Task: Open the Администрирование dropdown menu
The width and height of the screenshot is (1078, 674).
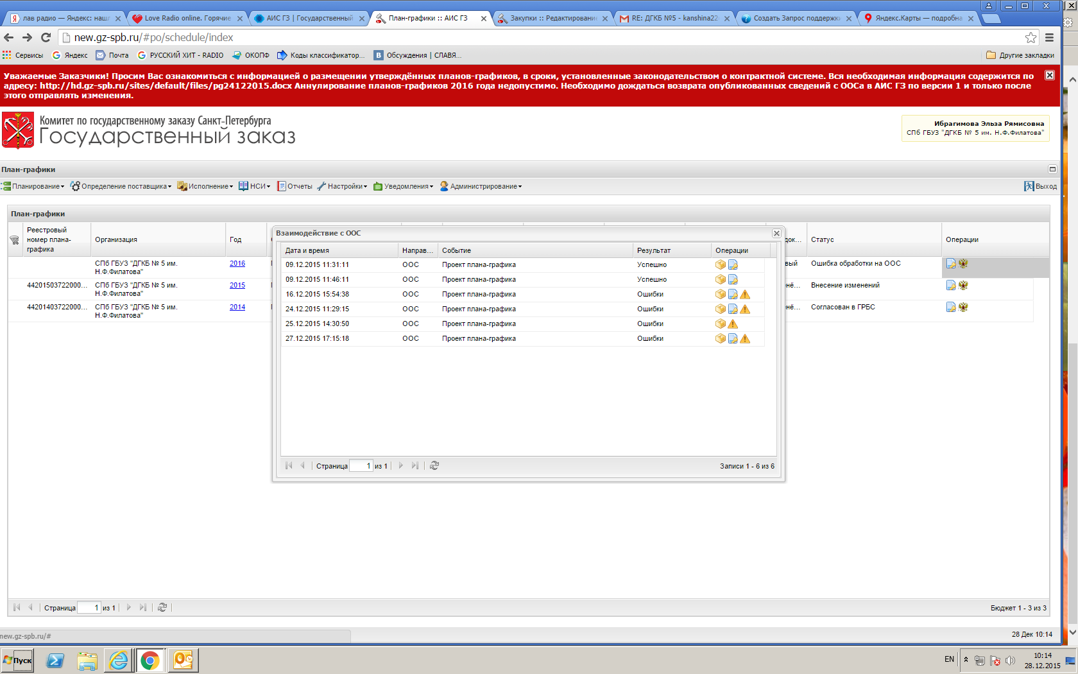Action: [x=481, y=186]
